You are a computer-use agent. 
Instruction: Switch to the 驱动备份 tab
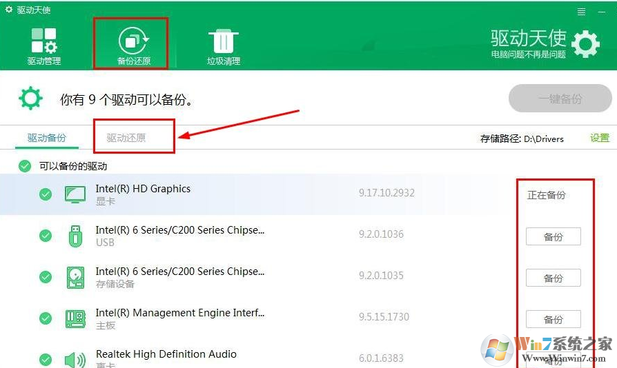coord(47,138)
